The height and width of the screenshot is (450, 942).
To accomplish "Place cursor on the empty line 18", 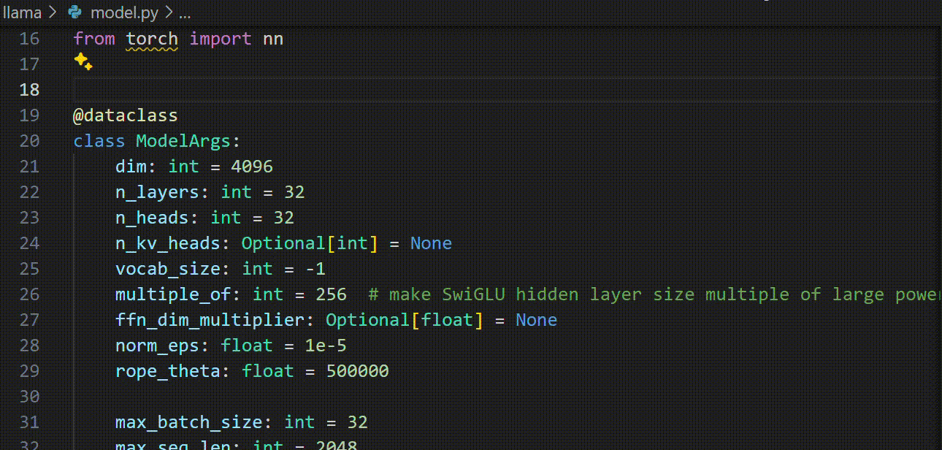I will (504, 90).
